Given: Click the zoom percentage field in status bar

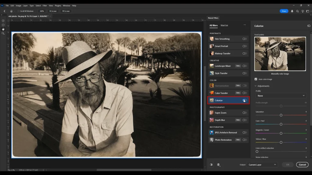Looking at the screenshot, I should pyautogui.click(x=11, y=170).
